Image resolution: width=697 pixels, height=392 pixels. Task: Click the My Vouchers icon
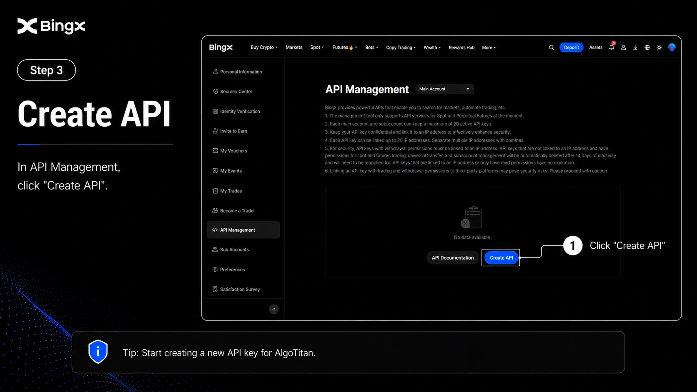coord(216,150)
